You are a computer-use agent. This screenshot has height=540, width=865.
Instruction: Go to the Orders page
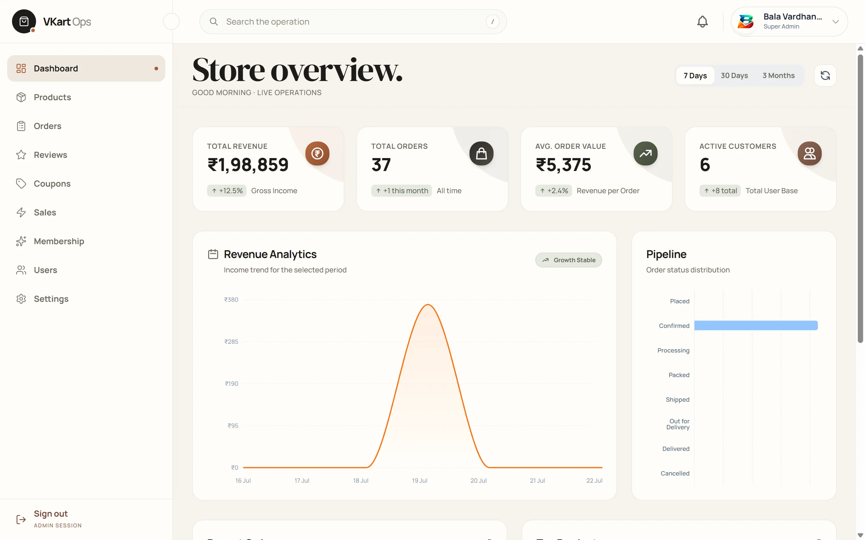point(86,126)
